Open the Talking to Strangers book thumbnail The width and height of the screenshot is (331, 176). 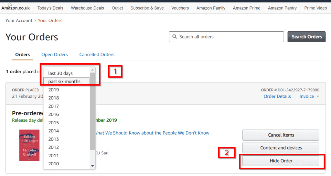click(x=29, y=145)
